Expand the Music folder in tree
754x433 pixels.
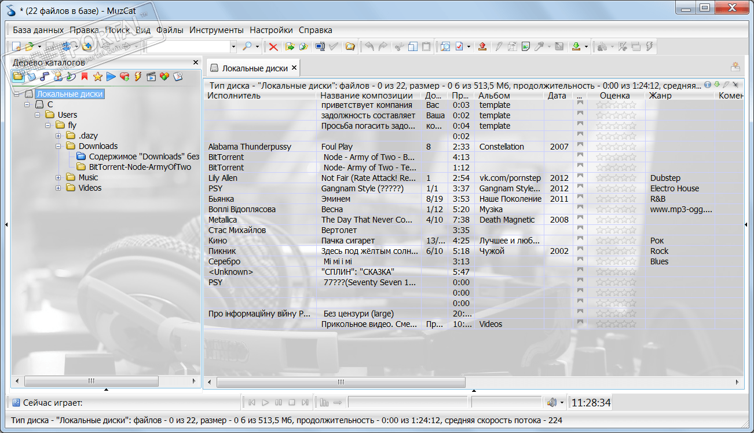58,178
